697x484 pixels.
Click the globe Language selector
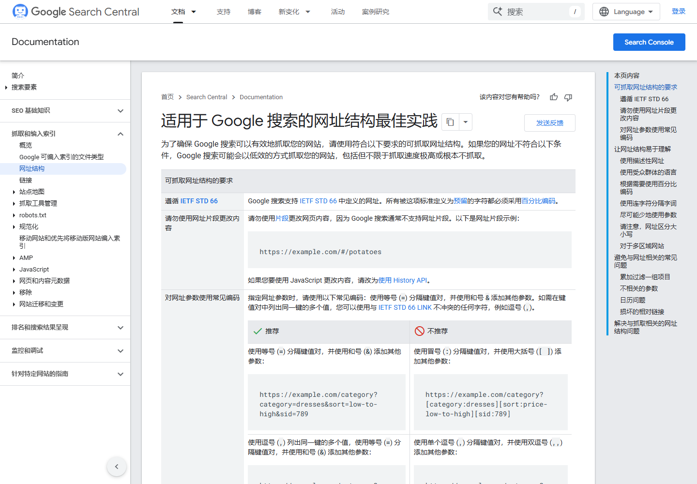pos(626,12)
